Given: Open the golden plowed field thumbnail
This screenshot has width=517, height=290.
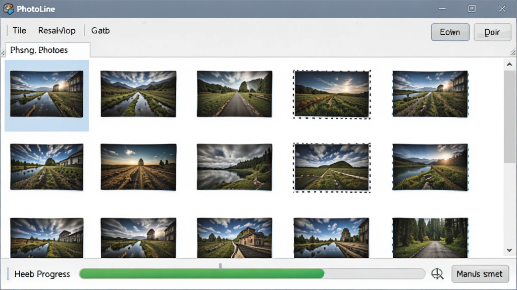Looking at the screenshot, I should coord(138,167).
